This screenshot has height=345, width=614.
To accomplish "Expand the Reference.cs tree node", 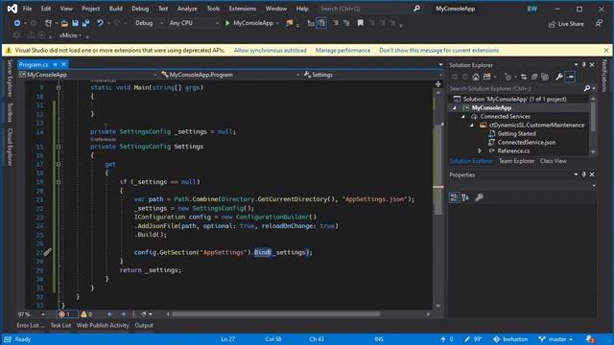I will tap(480, 150).
